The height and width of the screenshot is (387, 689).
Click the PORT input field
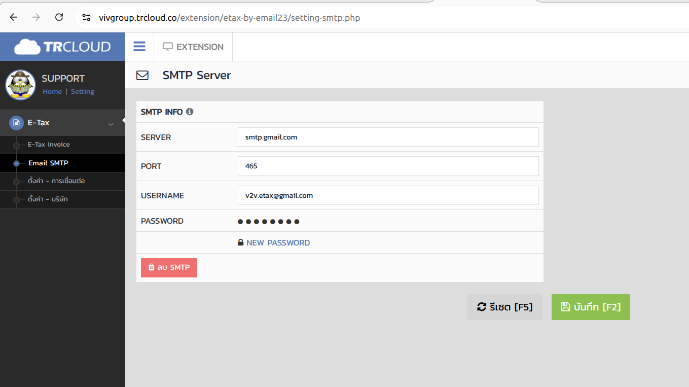(388, 166)
